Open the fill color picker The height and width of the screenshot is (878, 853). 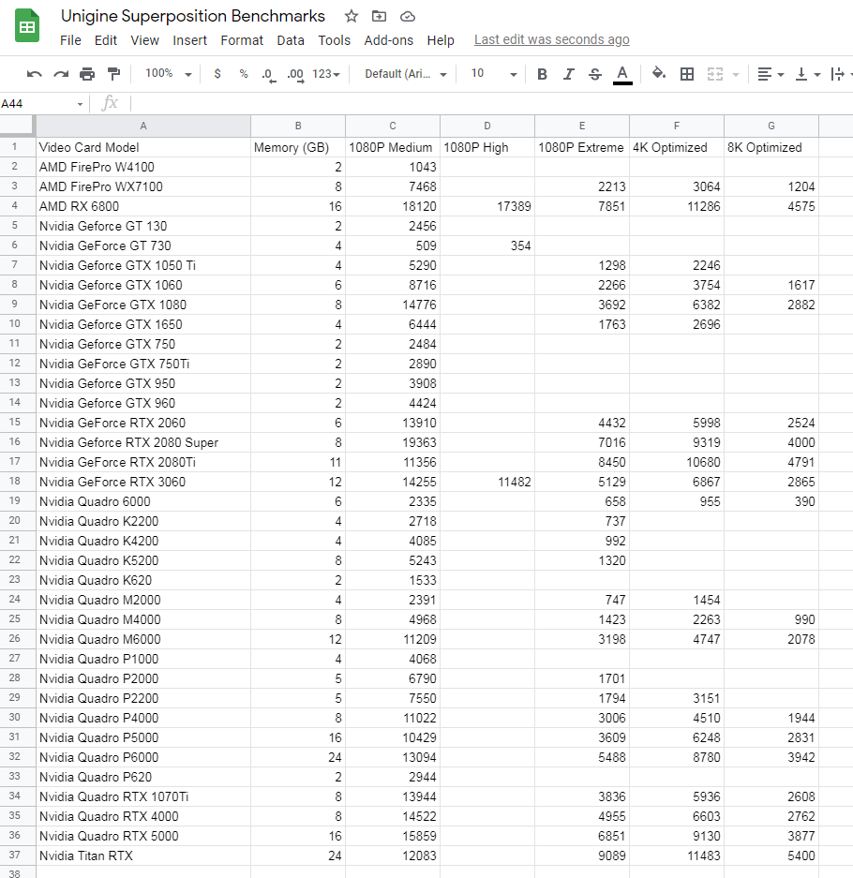pyautogui.click(x=659, y=73)
